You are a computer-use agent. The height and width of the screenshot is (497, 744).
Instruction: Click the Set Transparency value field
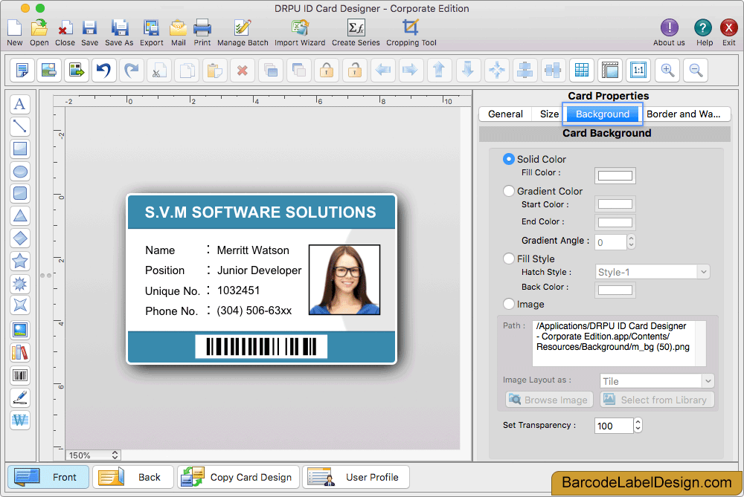614,426
